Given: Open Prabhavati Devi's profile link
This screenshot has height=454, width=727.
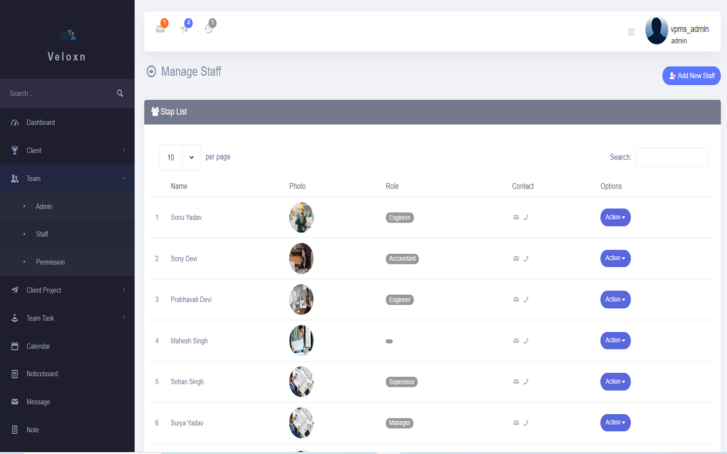Looking at the screenshot, I should (x=191, y=299).
